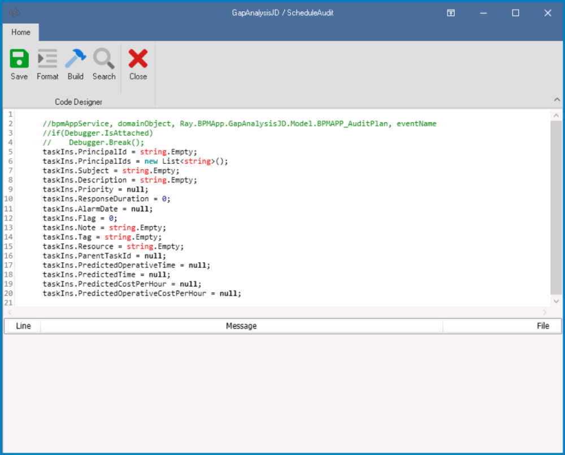Place cursor on the taskIns.Priority line

(95, 189)
